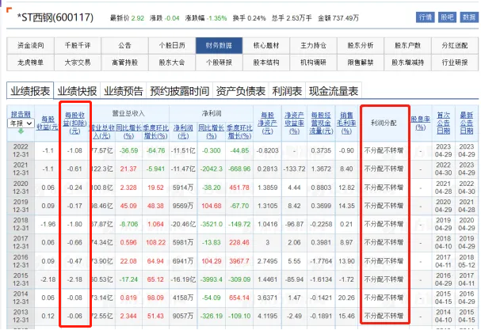Select the 千股千评 menu item
The image size is (481, 330).
78,46
